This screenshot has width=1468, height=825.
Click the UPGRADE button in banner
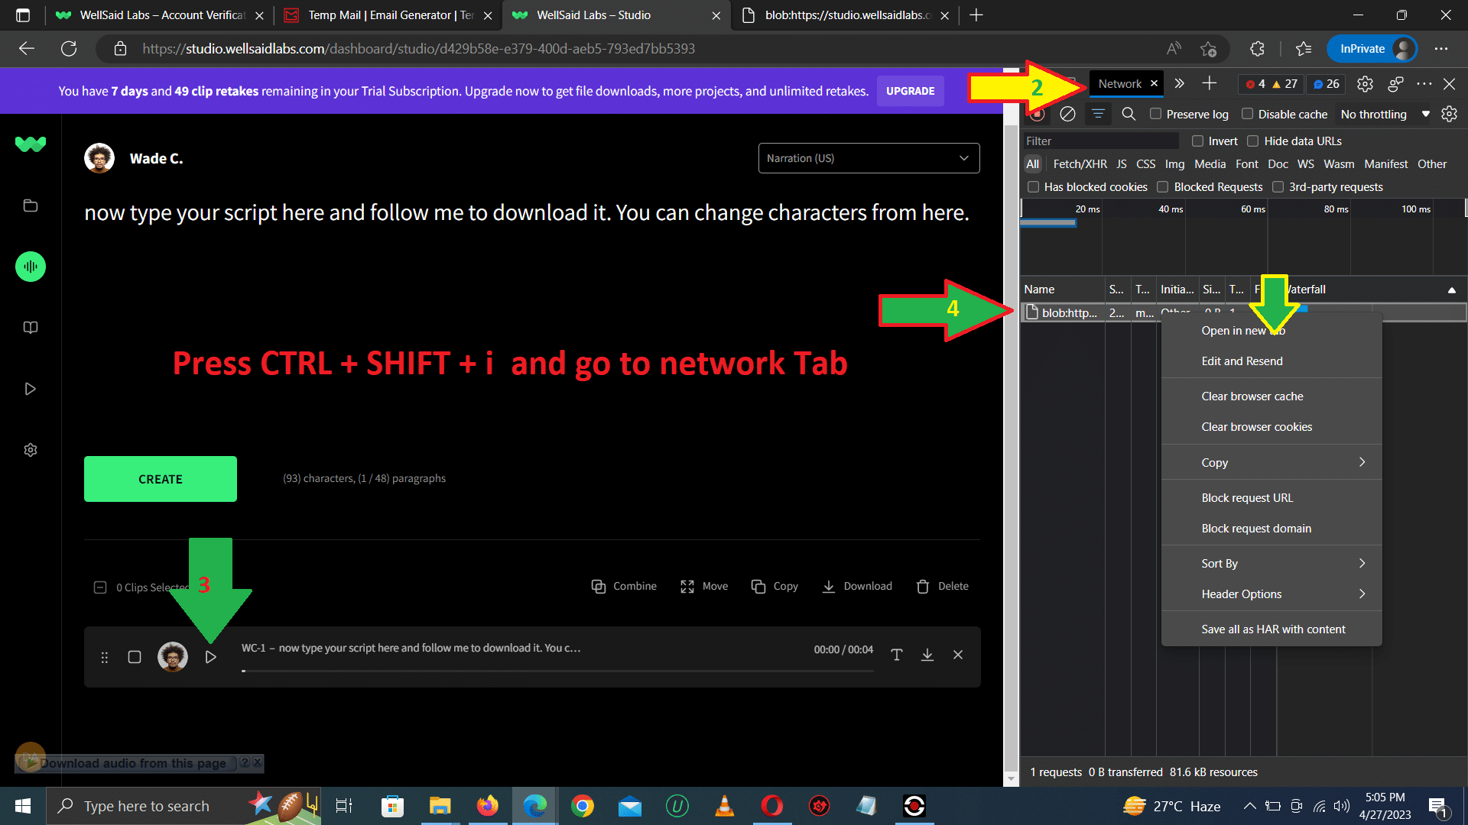pyautogui.click(x=910, y=91)
